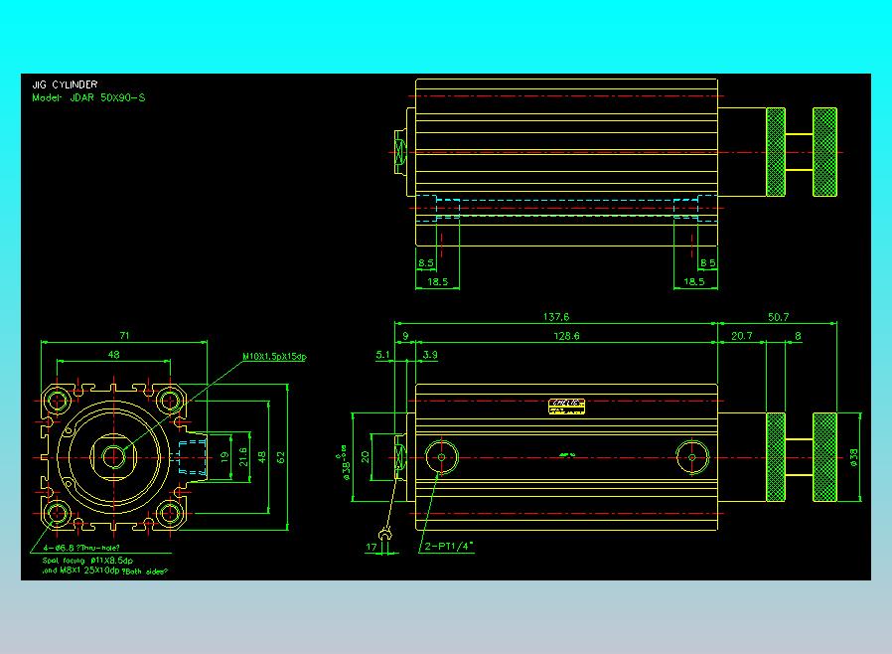This screenshot has width=892, height=654.
Task: Select the 2-PT1/4" port callout
Action: click(x=449, y=546)
